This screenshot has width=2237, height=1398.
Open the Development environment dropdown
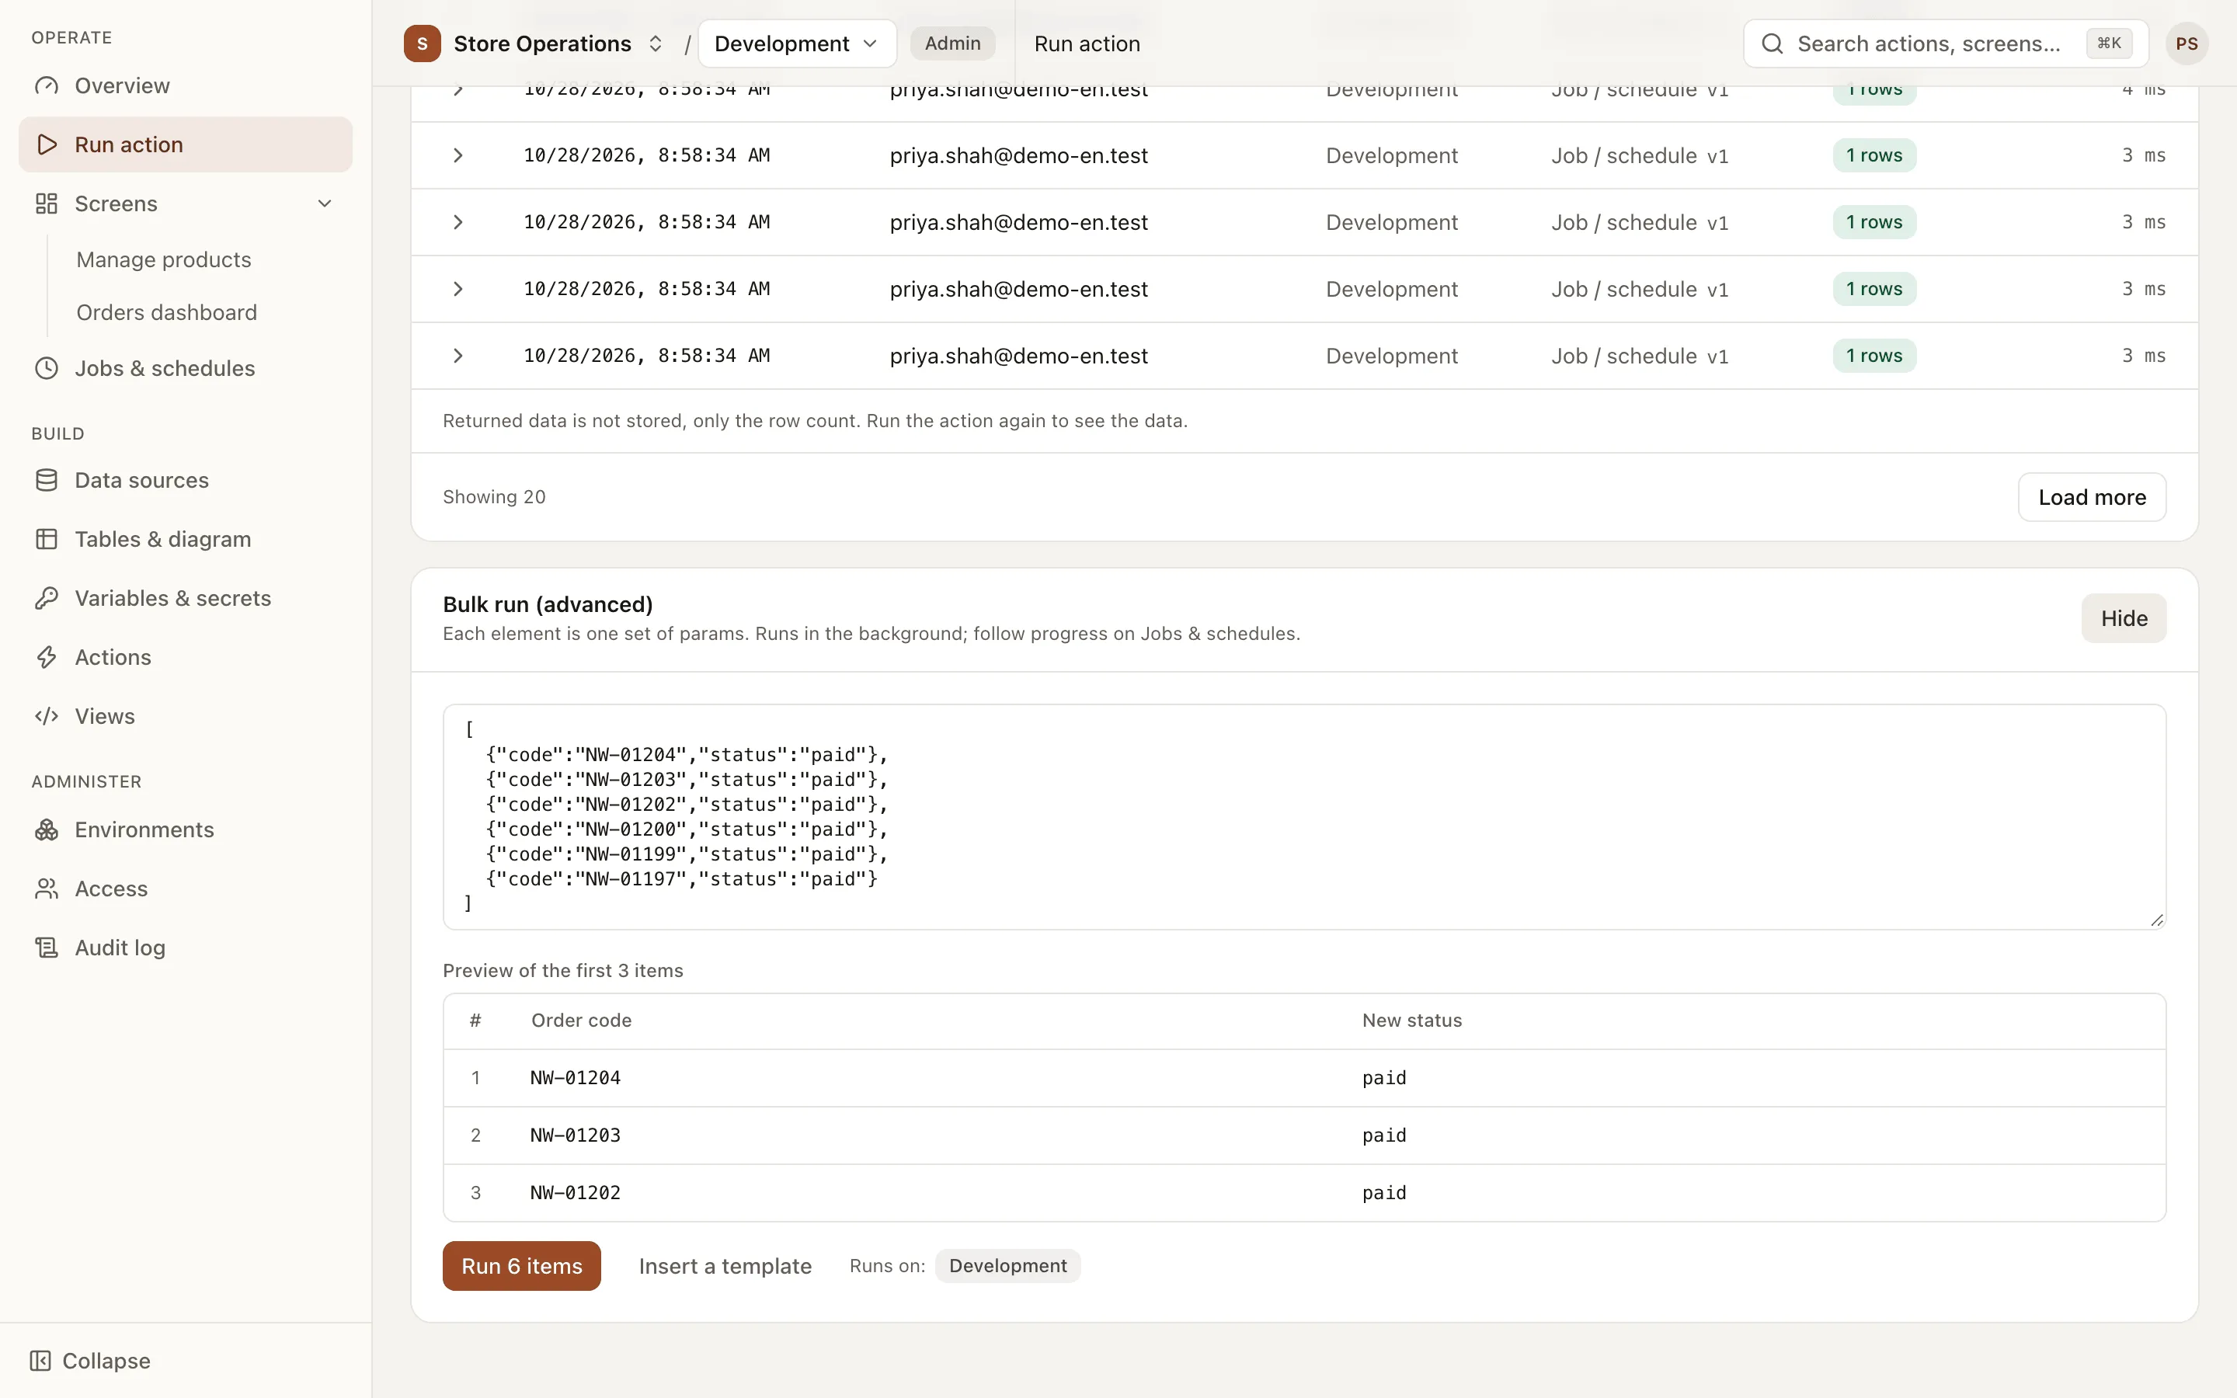click(797, 43)
